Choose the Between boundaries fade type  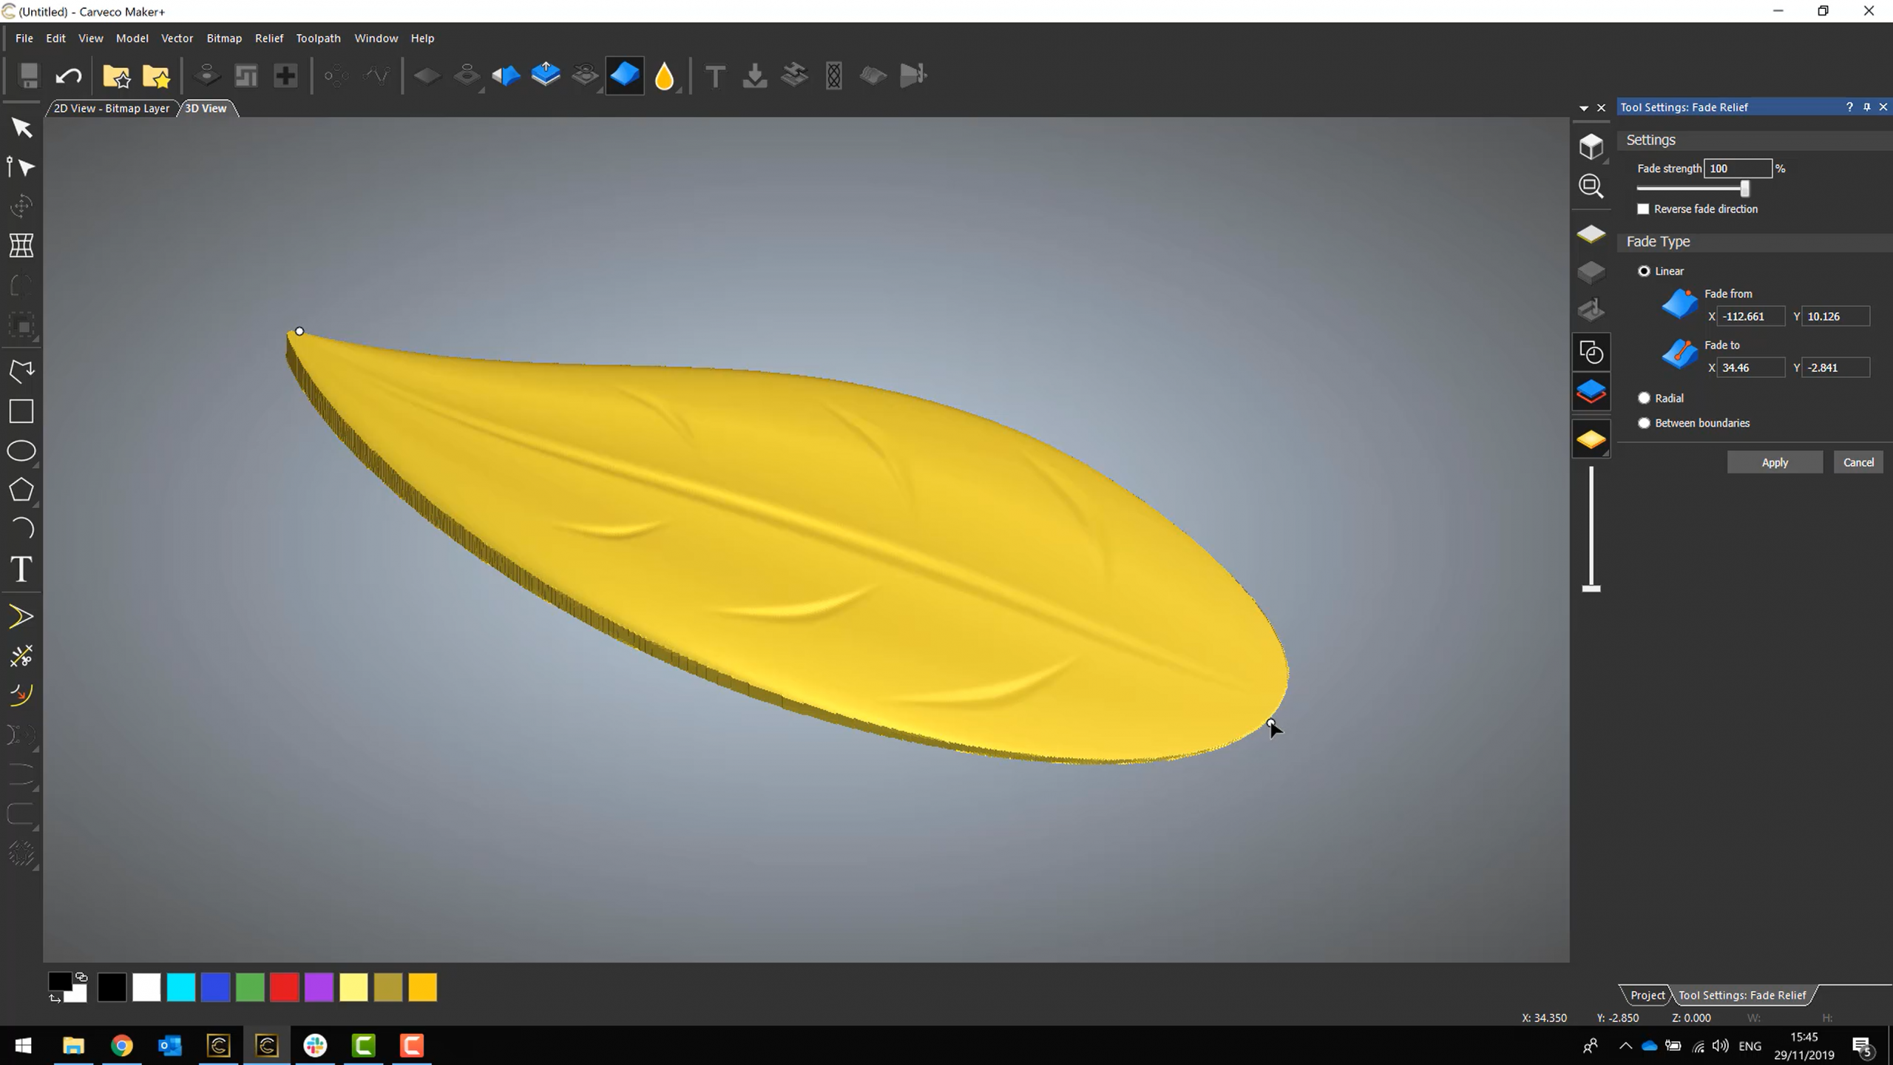(1644, 422)
